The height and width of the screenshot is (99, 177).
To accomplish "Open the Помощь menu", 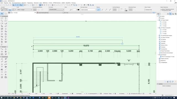I will (x=74, y=3).
